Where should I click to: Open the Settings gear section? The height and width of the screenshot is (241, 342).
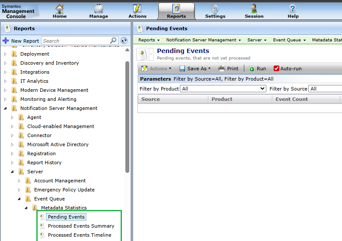[215, 9]
